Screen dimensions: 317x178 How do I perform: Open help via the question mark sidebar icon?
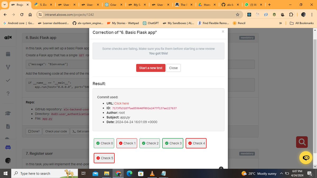point(8,93)
